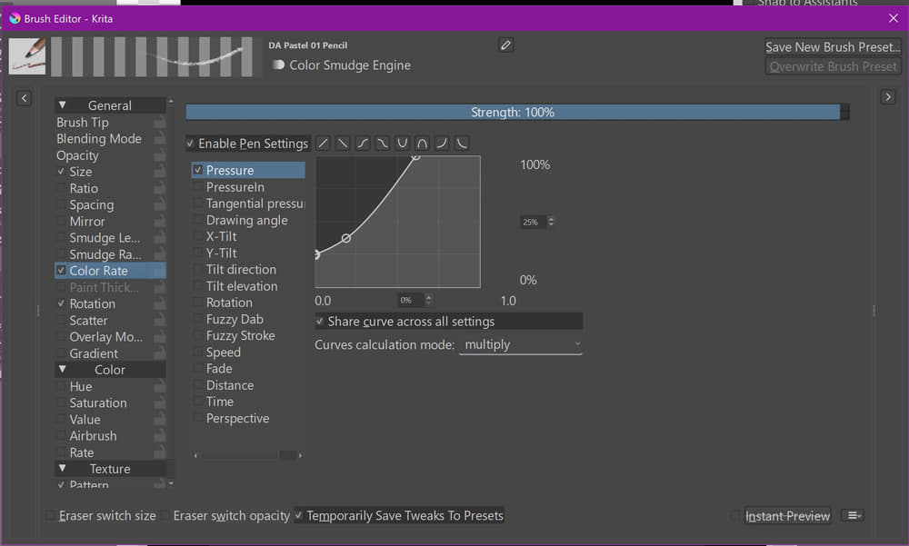Open the preview options menu button
The height and width of the screenshot is (546, 909).
pos(853,516)
